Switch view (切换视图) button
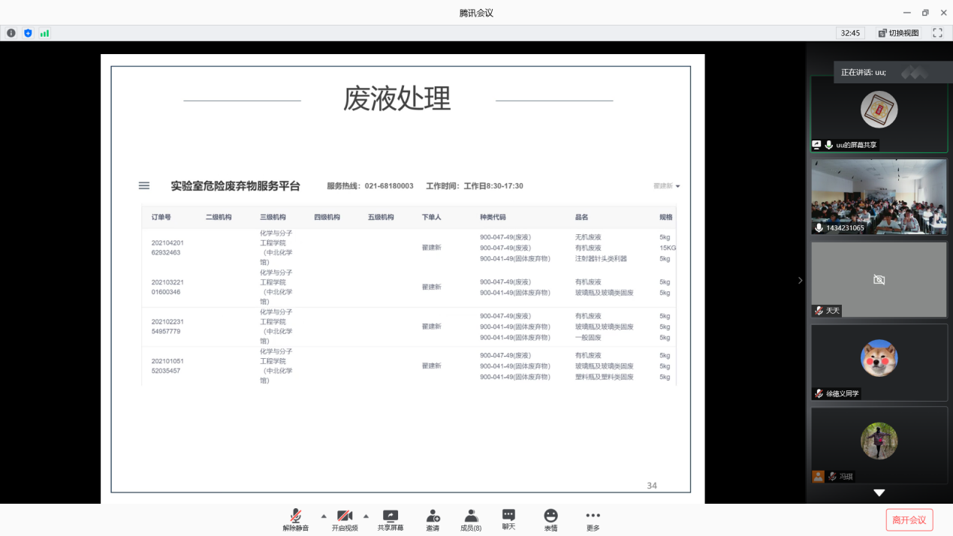The image size is (953, 536). [898, 33]
